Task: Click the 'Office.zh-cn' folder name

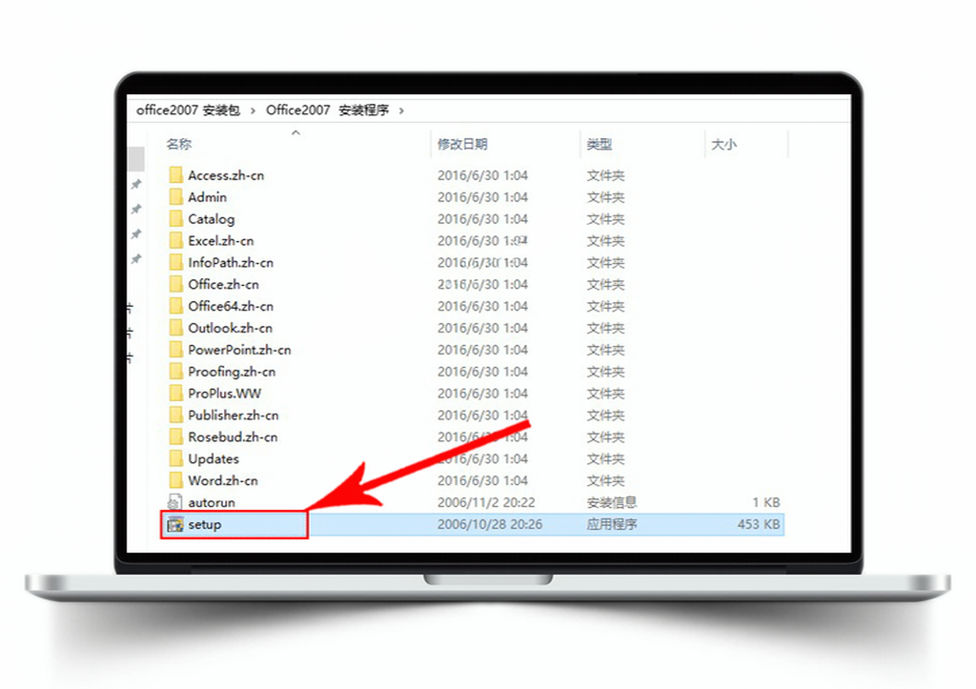Action: (223, 284)
